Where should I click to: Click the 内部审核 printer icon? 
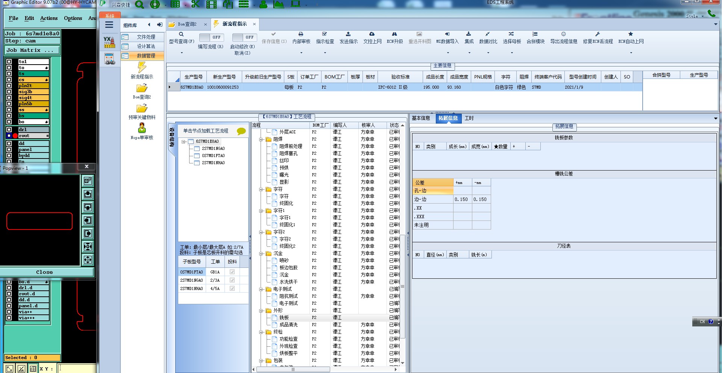click(x=301, y=34)
